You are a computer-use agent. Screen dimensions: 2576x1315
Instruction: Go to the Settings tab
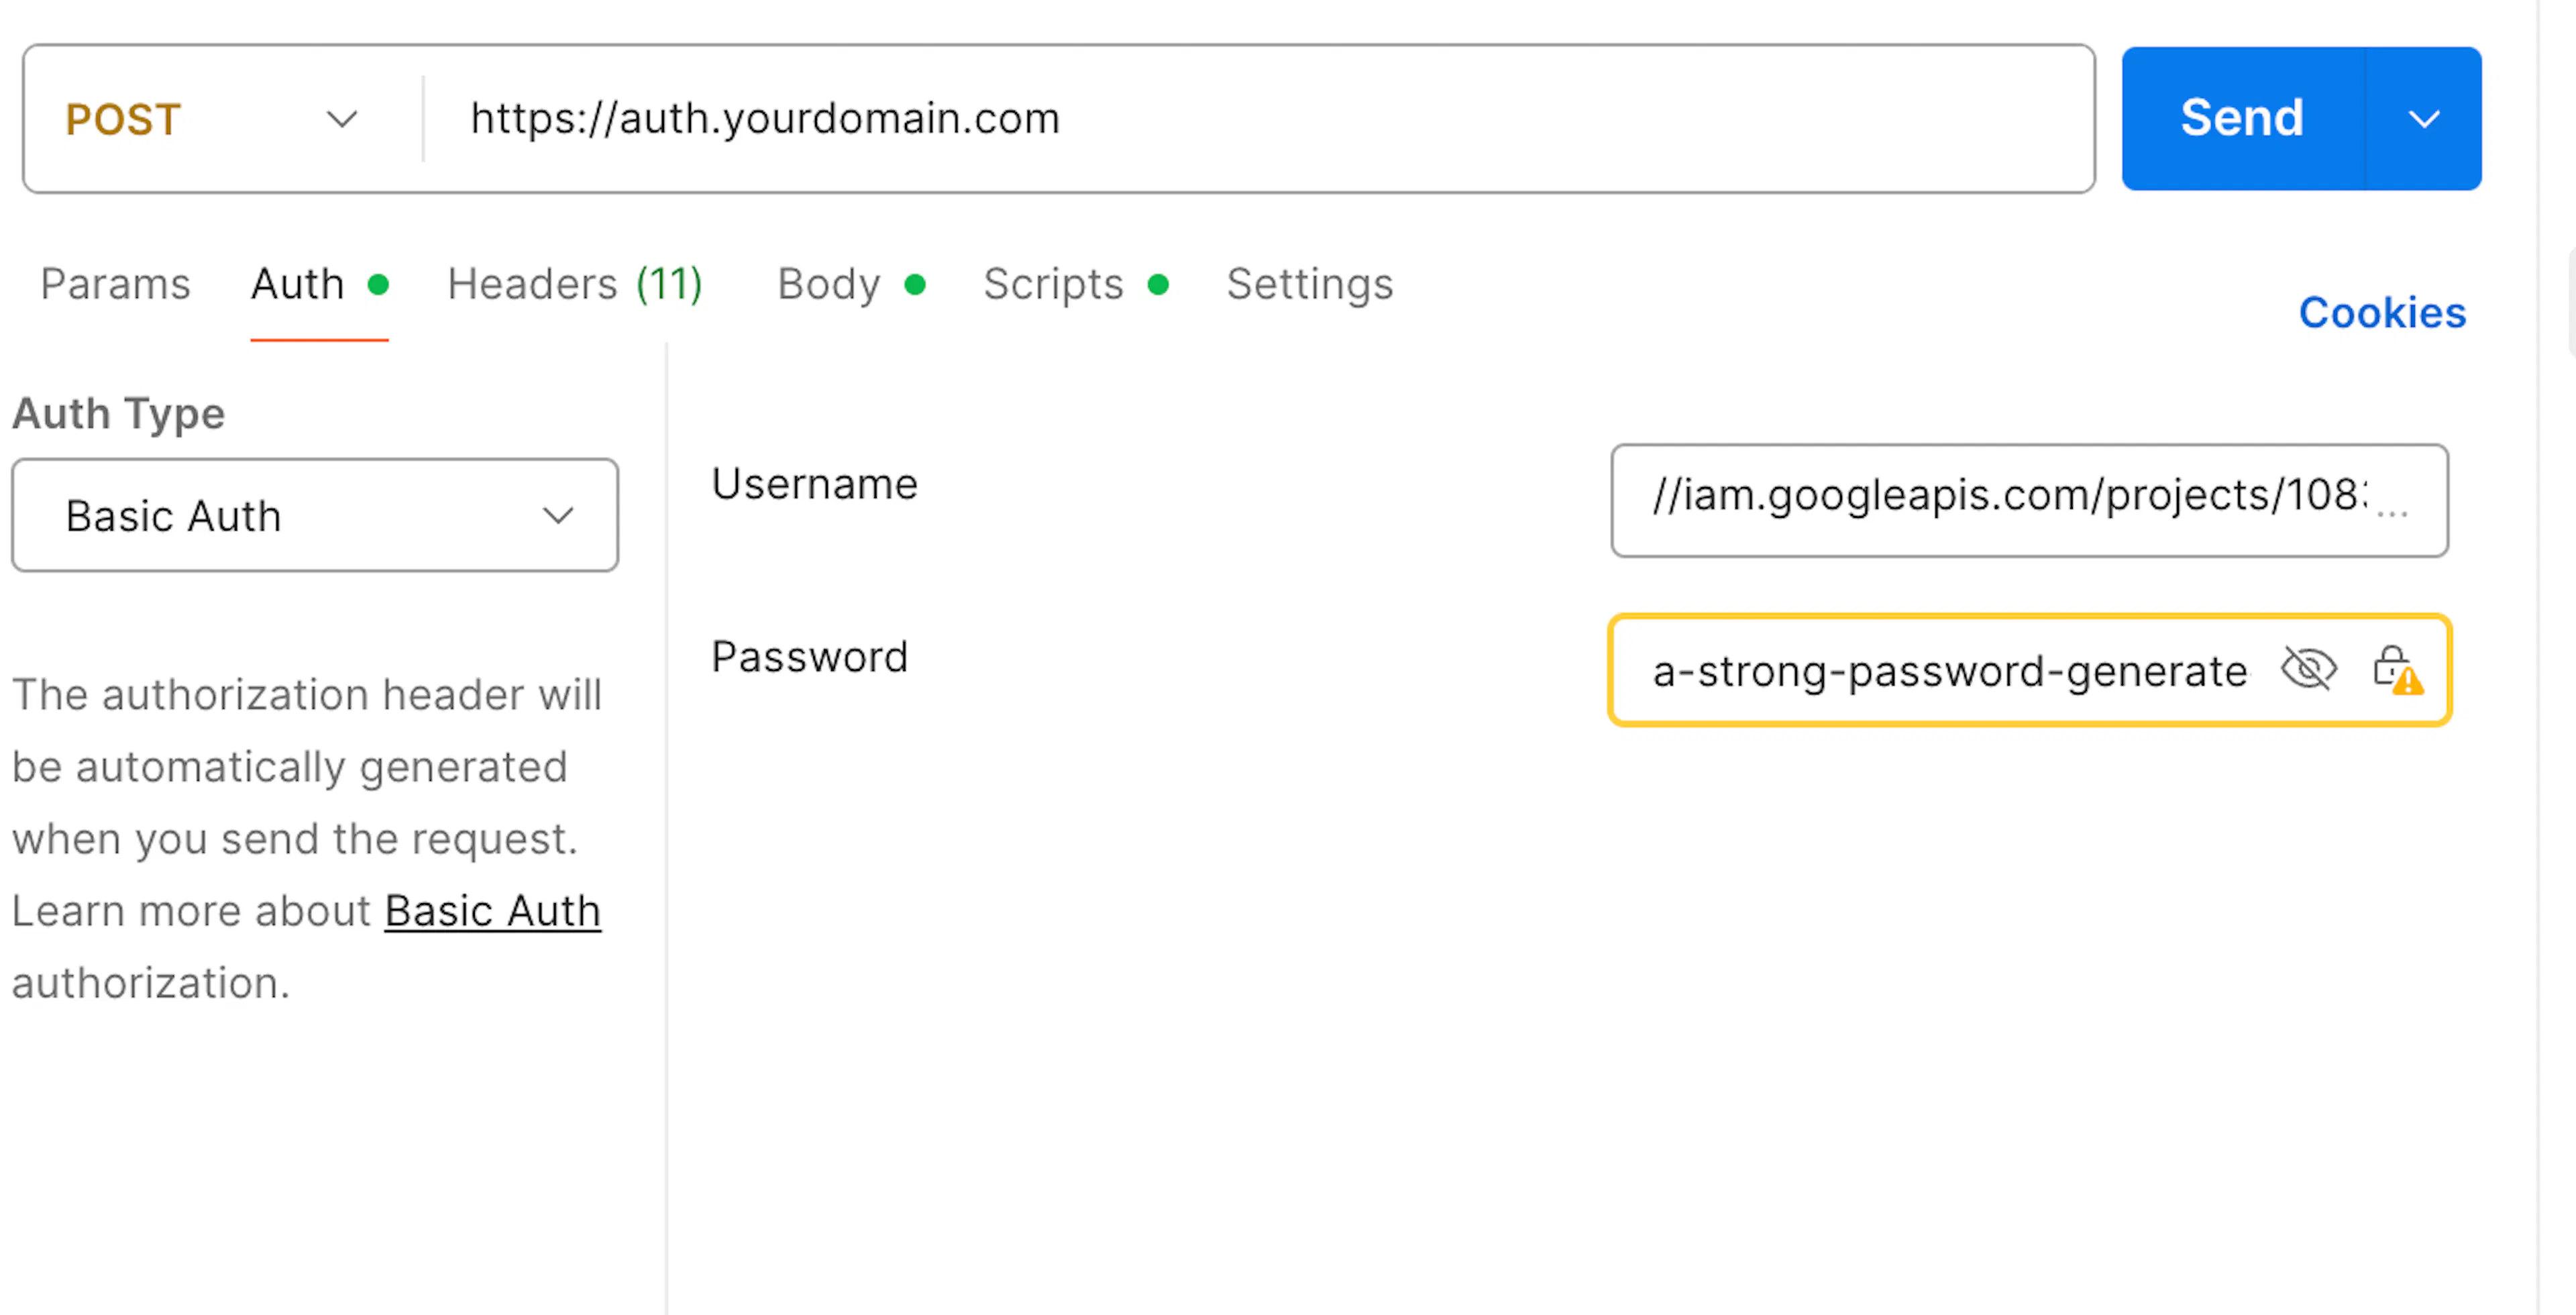[x=1310, y=285]
